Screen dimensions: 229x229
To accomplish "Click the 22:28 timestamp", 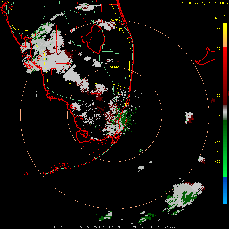I will pyautogui.click(x=170, y=227).
